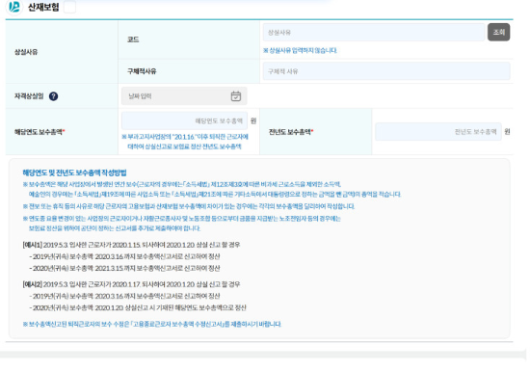The height and width of the screenshot is (371, 530).
Task: Click the 날짜 입력 date field
Action: 184,96
